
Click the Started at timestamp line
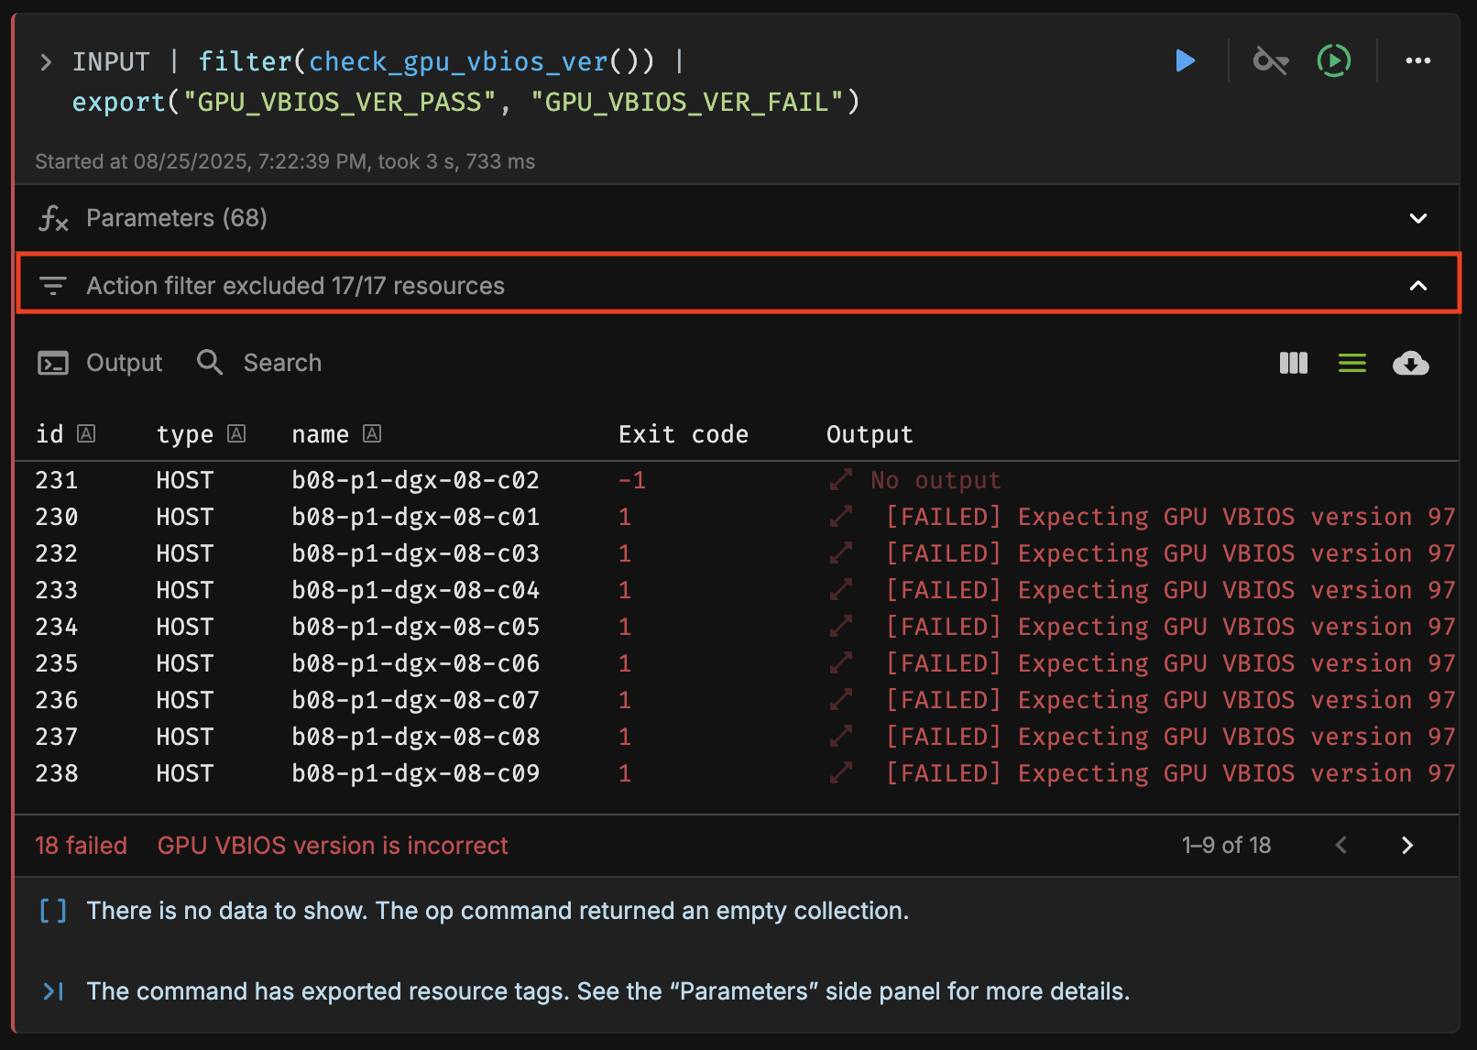(285, 161)
